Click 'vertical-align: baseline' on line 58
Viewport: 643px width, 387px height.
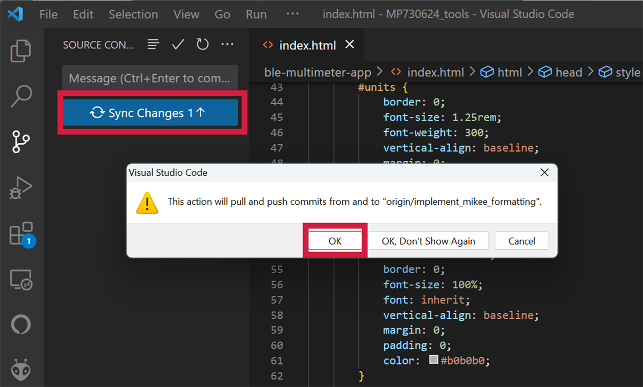pos(461,315)
